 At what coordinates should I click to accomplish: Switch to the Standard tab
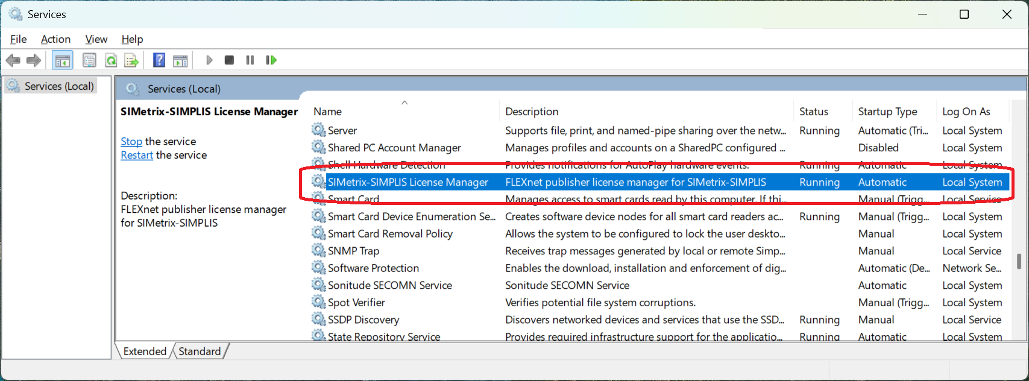(x=200, y=351)
